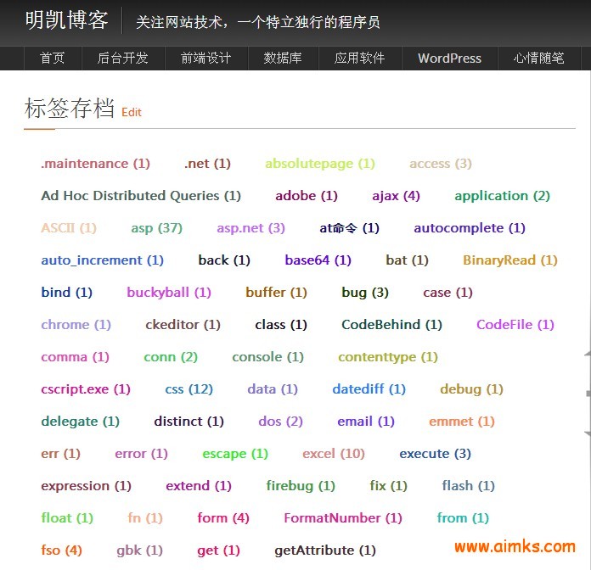Click the debug (1) tag
The height and width of the screenshot is (570, 591).
tap(472, 389)
